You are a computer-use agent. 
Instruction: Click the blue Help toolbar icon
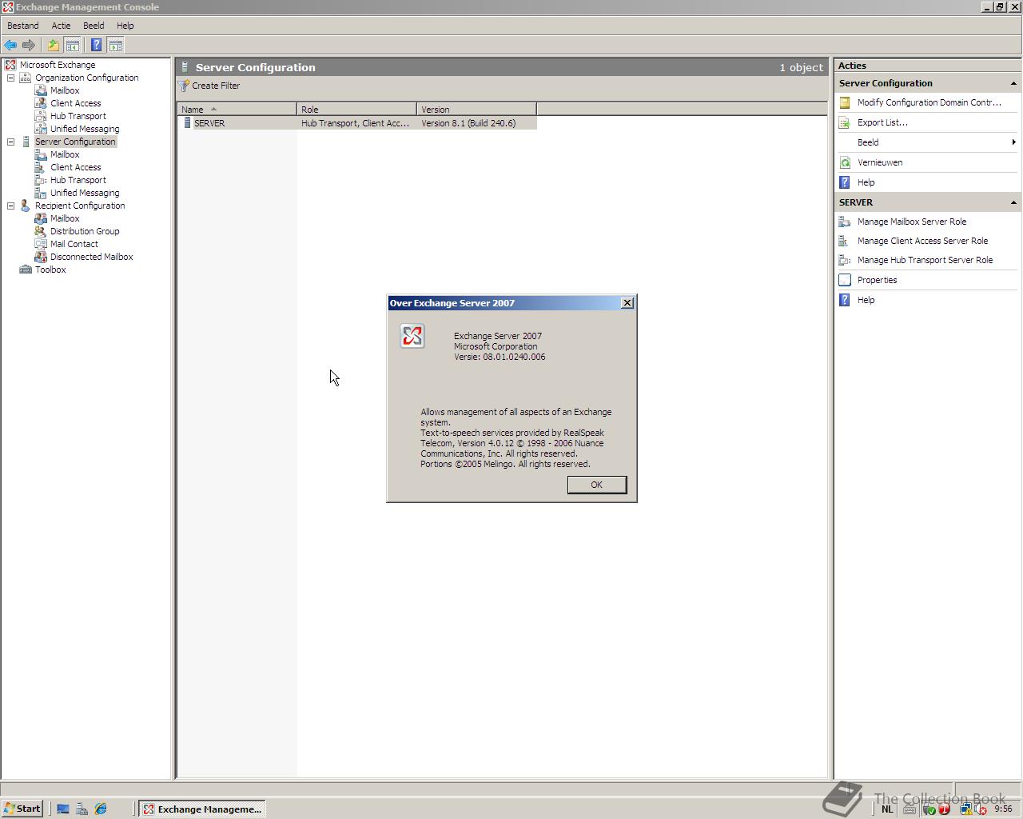(96, 46)
